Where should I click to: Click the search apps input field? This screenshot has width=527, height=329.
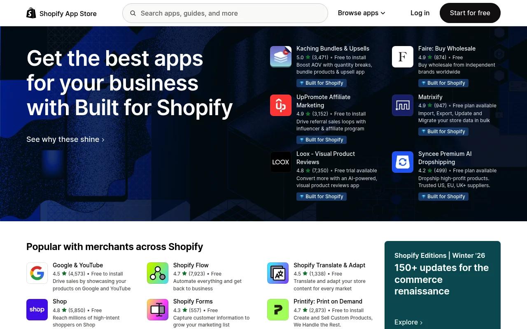pyautogui.click(x=225, y=13)
